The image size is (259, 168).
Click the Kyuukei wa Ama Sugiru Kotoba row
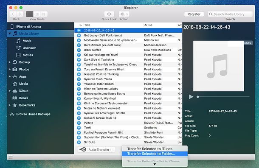coord(128,113)
